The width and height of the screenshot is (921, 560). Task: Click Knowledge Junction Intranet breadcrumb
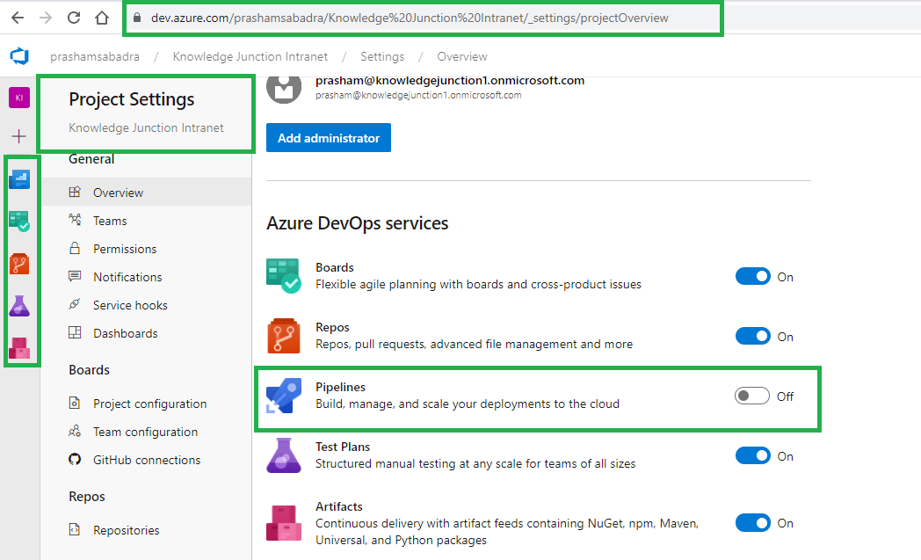pos(250,56)
